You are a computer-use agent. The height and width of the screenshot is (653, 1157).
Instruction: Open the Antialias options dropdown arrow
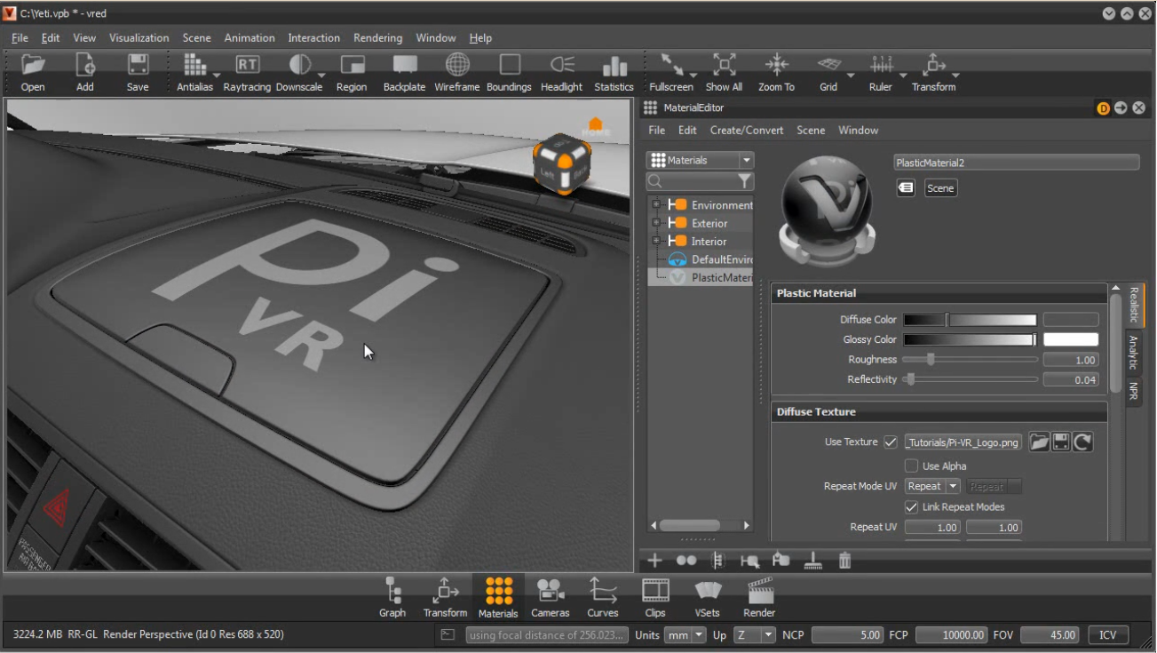pos(217,76)
